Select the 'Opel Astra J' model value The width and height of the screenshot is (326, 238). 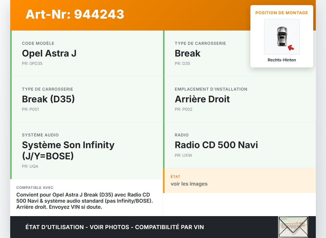click(49, 53)
